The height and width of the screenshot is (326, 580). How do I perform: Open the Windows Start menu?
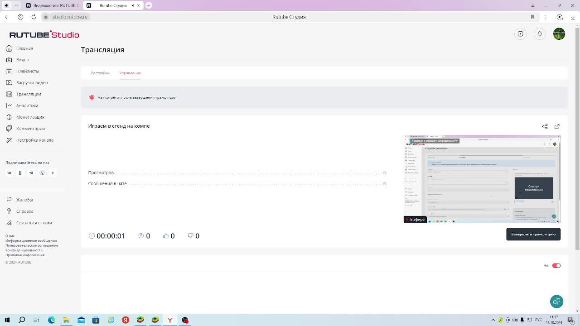click(x=7, y=320)
